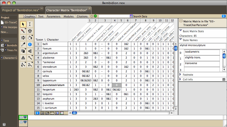227x127 pixels.
Task: Select the blue info tool in palette
Action: point(30,44)
